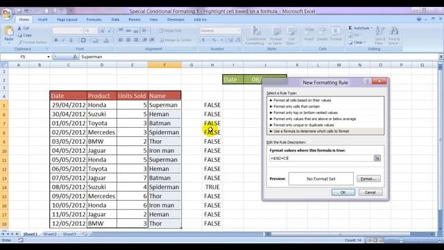Click the range selector icon in formula box
Image resolution: width=444 pixels, height=250 pixels.
pyautogui.click(x=377, y=158)
